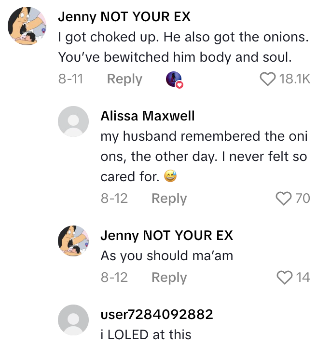This screenshot has width=331, height=346.
Task: Tap the 8-11 date stamp
Action: tap(70, 79)
